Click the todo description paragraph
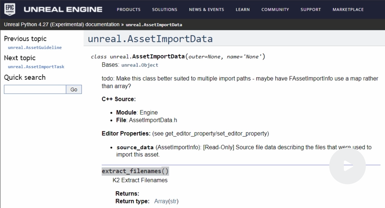The width and height of the screenshot is (385, 208). coord(240,82)
